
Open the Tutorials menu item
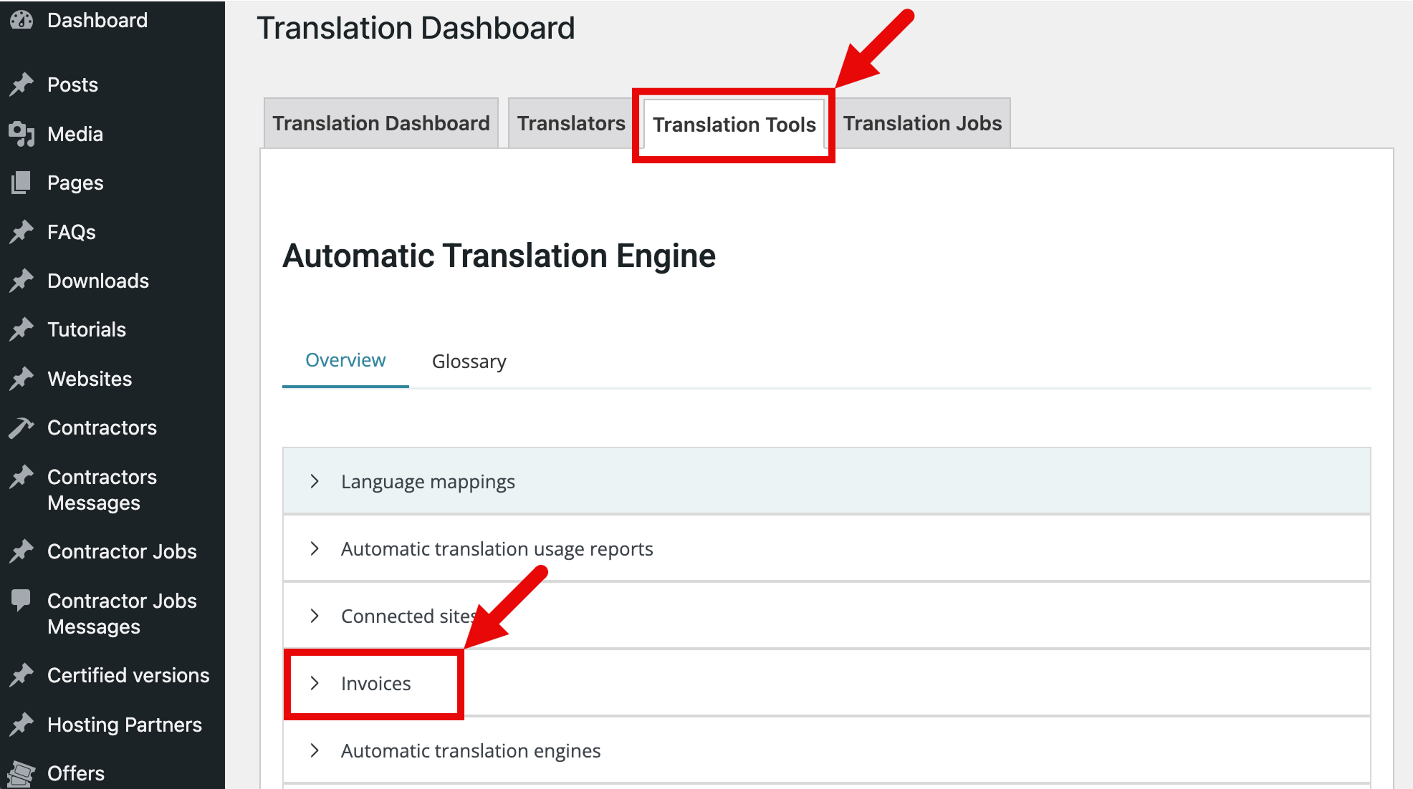coord(87,329)
